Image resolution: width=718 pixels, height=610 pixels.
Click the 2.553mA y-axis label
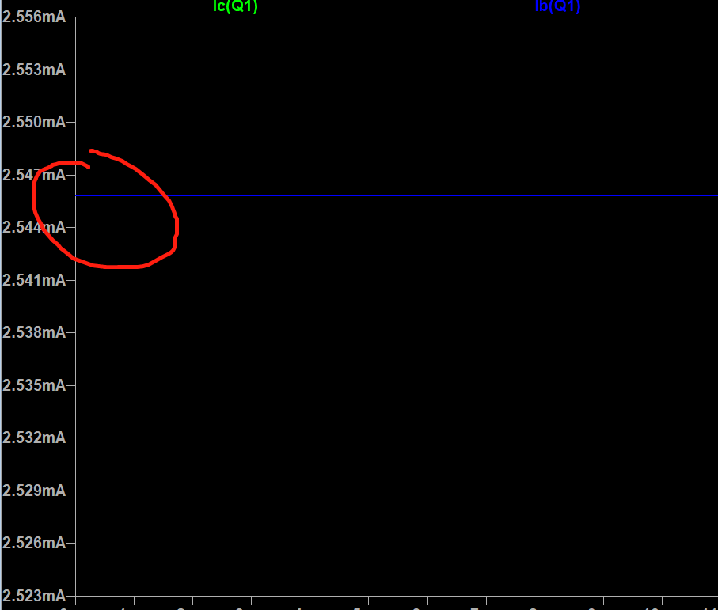(x=34, y=70)
